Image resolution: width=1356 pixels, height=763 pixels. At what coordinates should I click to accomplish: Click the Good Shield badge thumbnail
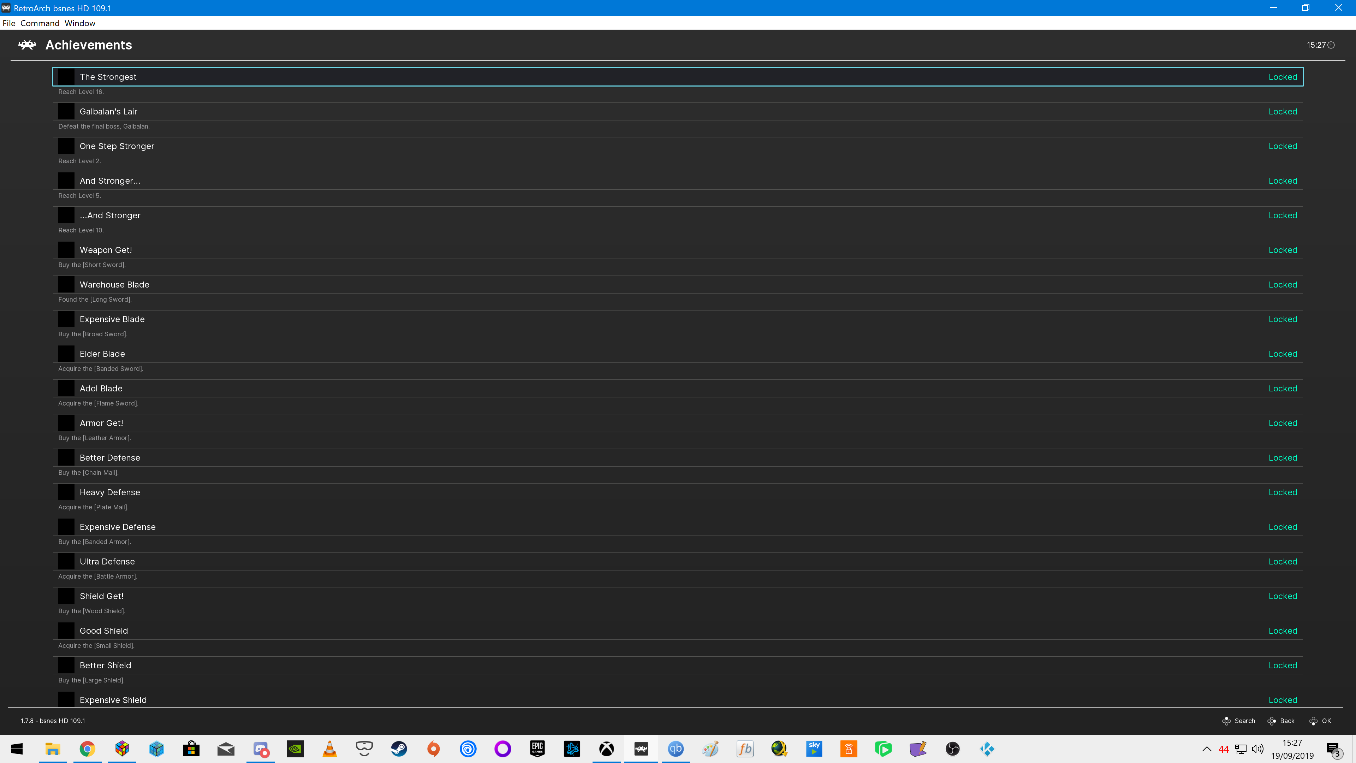click(66, 631)
